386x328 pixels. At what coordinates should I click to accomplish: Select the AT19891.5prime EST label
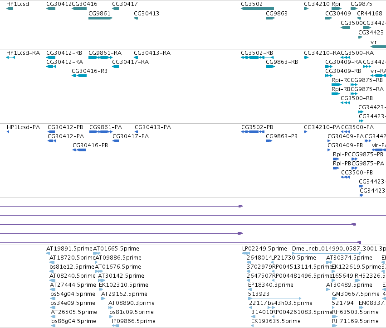coord(69,249)
